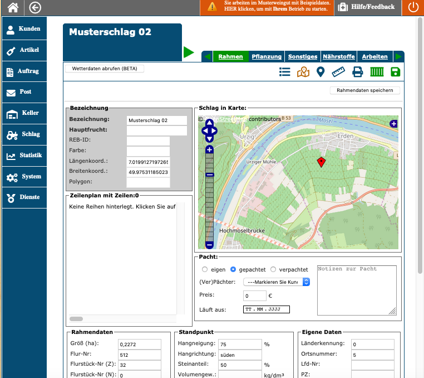Viewport: 424px width, 378px height.
Task: Print using the printer icon
Action: (358, 71)
